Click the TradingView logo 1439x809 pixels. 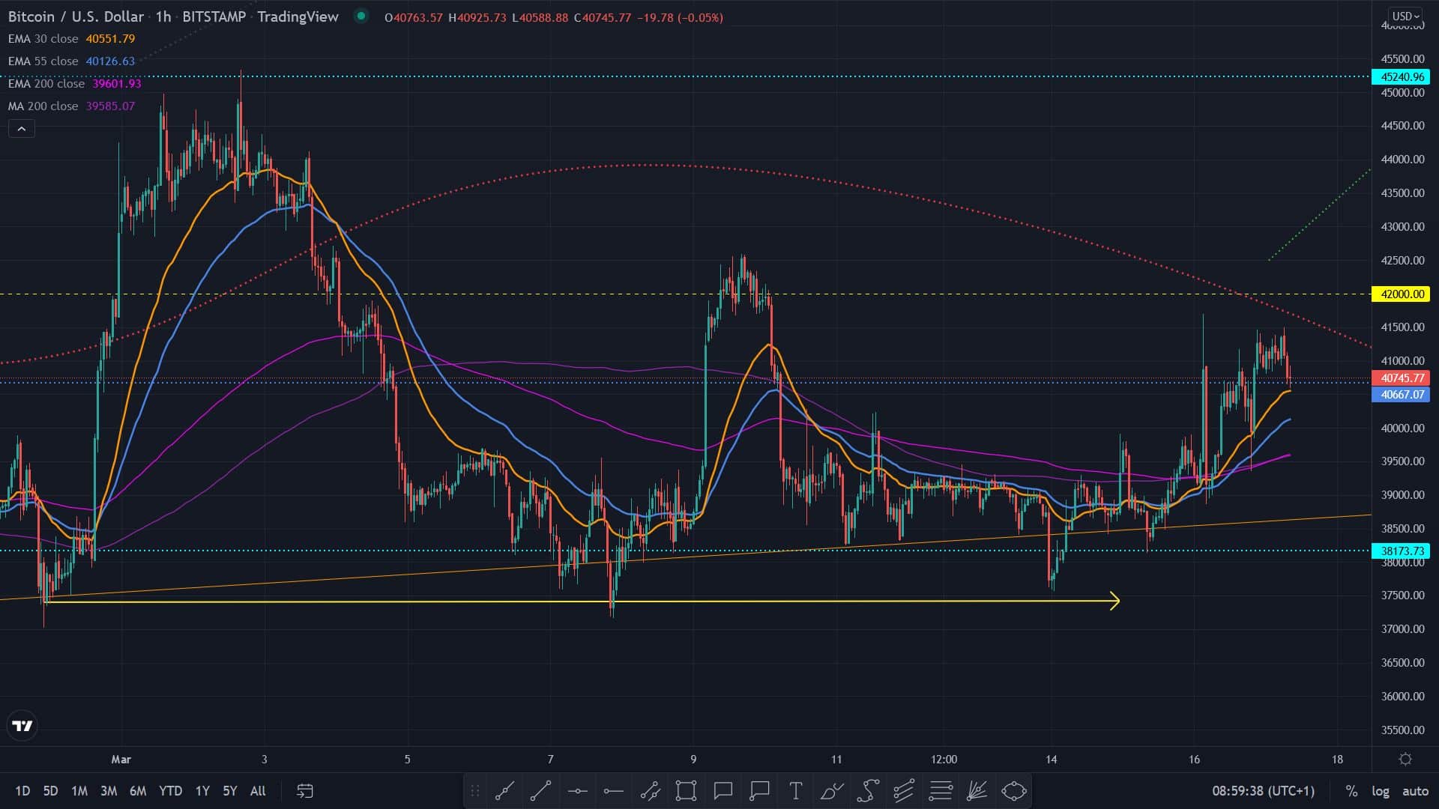tap(23, 726)
